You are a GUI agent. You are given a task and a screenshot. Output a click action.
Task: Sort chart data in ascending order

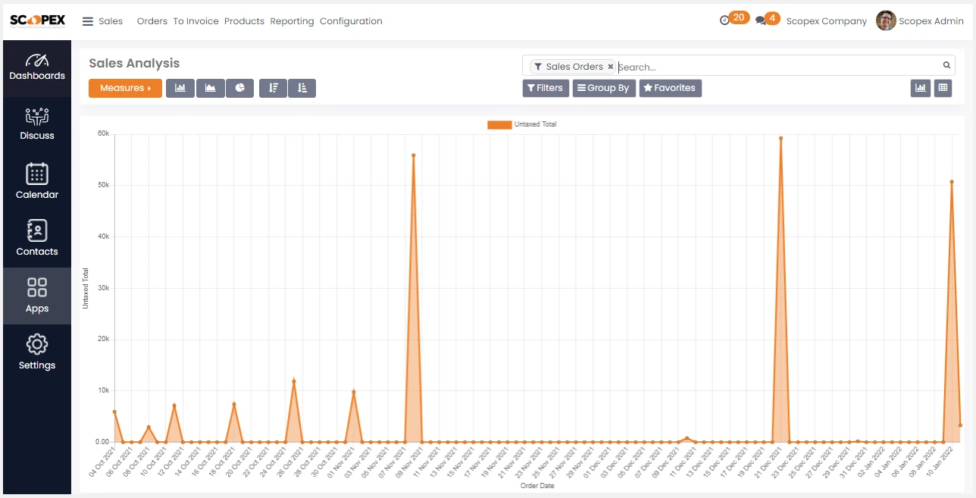(x=302, y=88)
